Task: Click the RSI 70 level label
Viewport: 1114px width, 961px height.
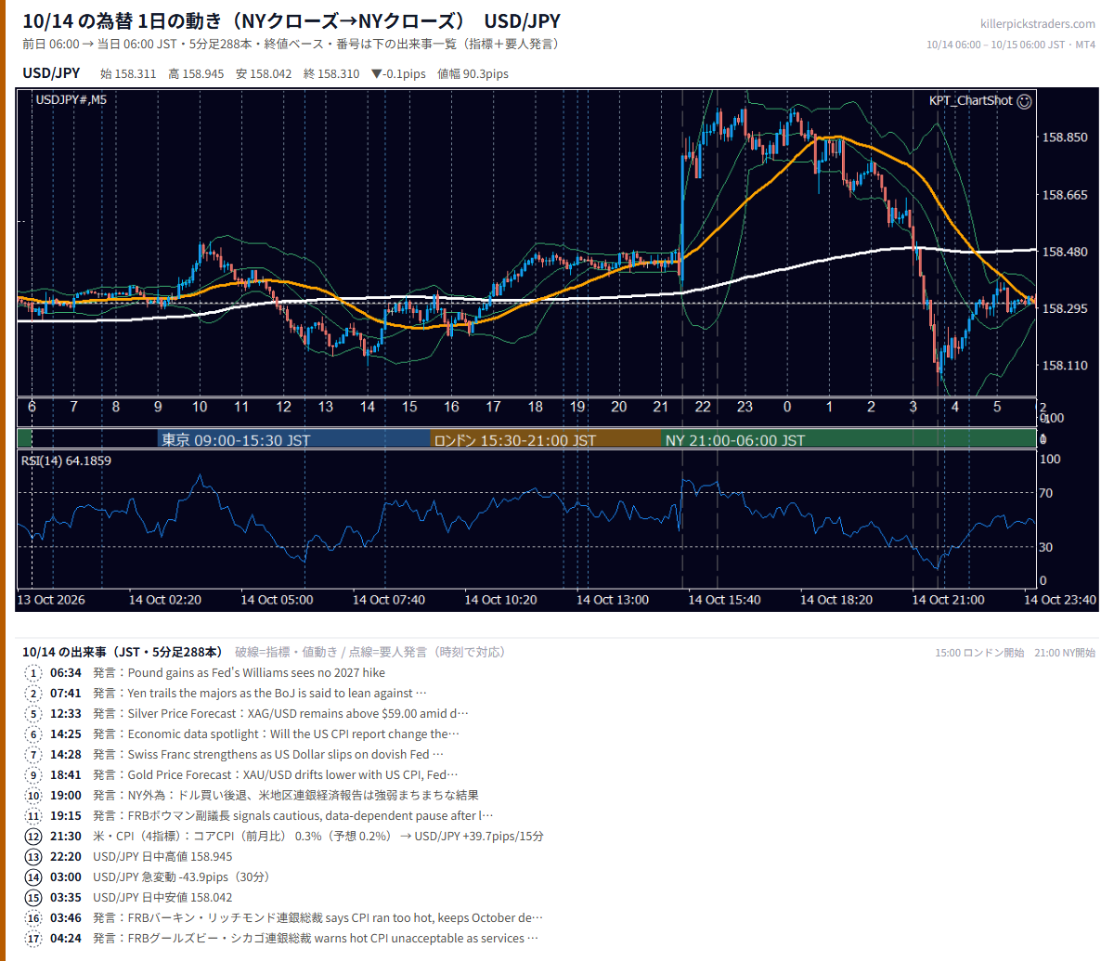Action: [x=1046, y=493]
